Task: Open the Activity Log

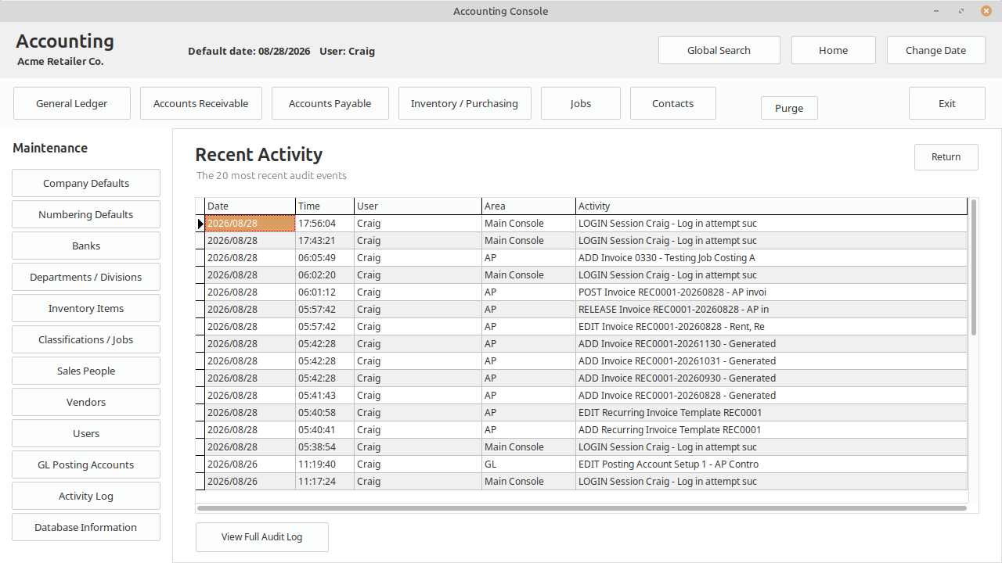Action: click(x=86, y=496)
